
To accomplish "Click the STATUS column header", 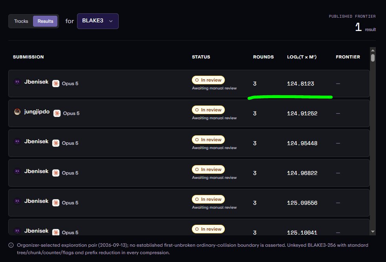I will [x=201, y=57].
